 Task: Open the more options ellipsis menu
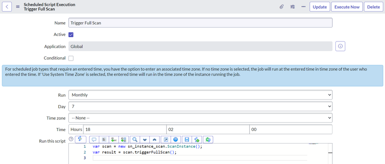click(303, 6)
